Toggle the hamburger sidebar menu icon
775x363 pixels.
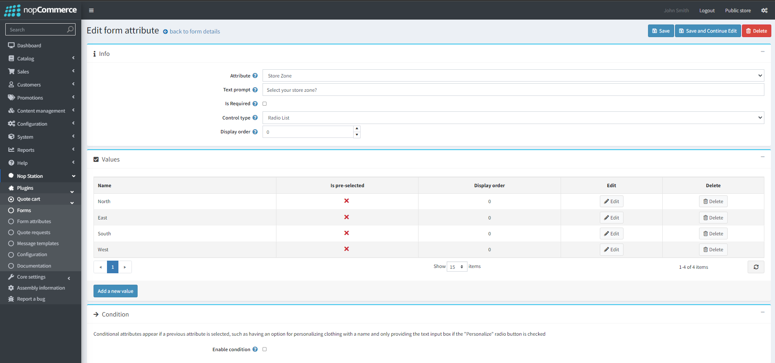coord(91,11)
